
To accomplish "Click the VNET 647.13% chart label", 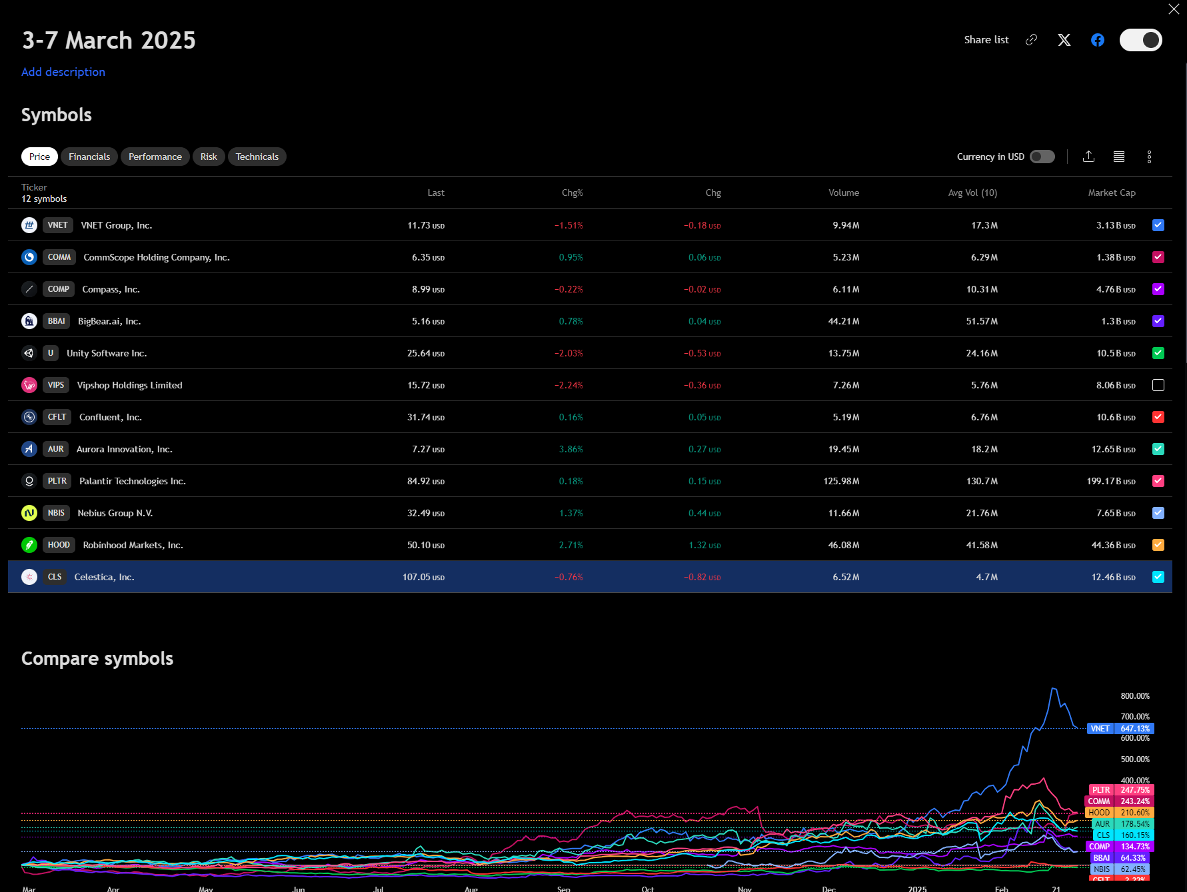I will [x=1120, y=729].
